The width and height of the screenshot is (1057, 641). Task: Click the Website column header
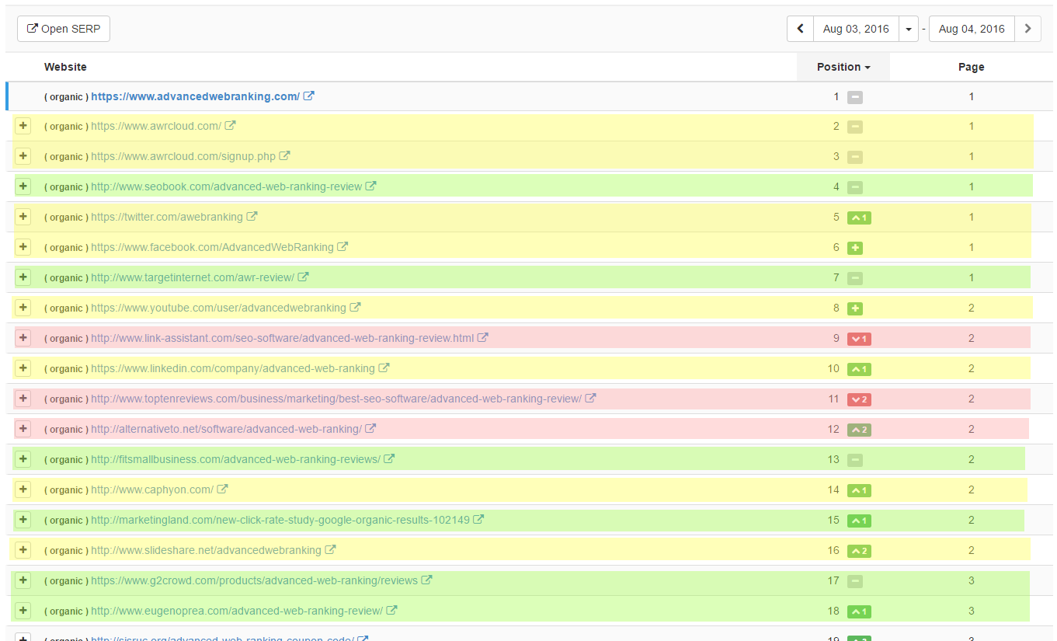point(65,67)
